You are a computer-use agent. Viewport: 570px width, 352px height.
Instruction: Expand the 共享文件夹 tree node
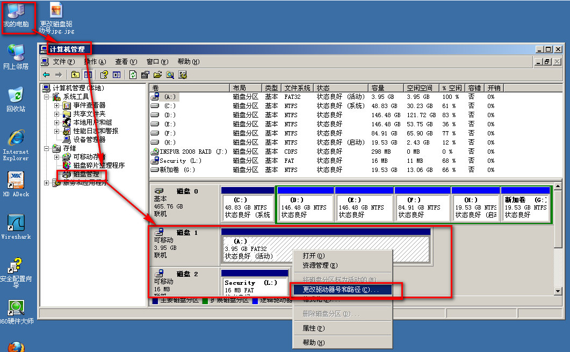coord(57,114)
